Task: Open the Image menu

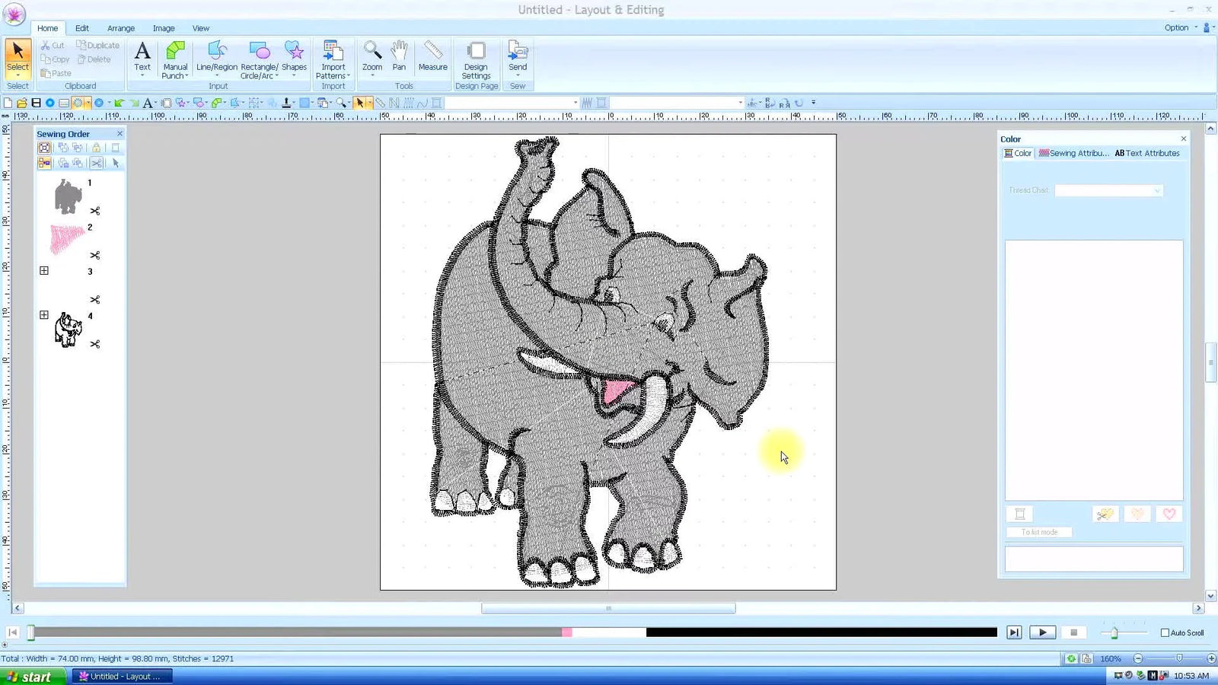Action: pyautogui.click(x=163, y=28)
